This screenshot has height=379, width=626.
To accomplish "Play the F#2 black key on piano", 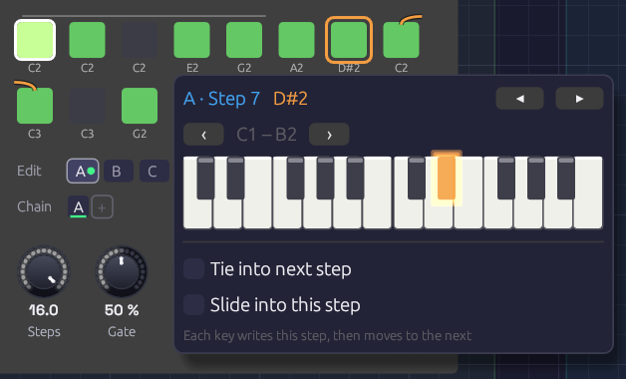I will 506,179.
